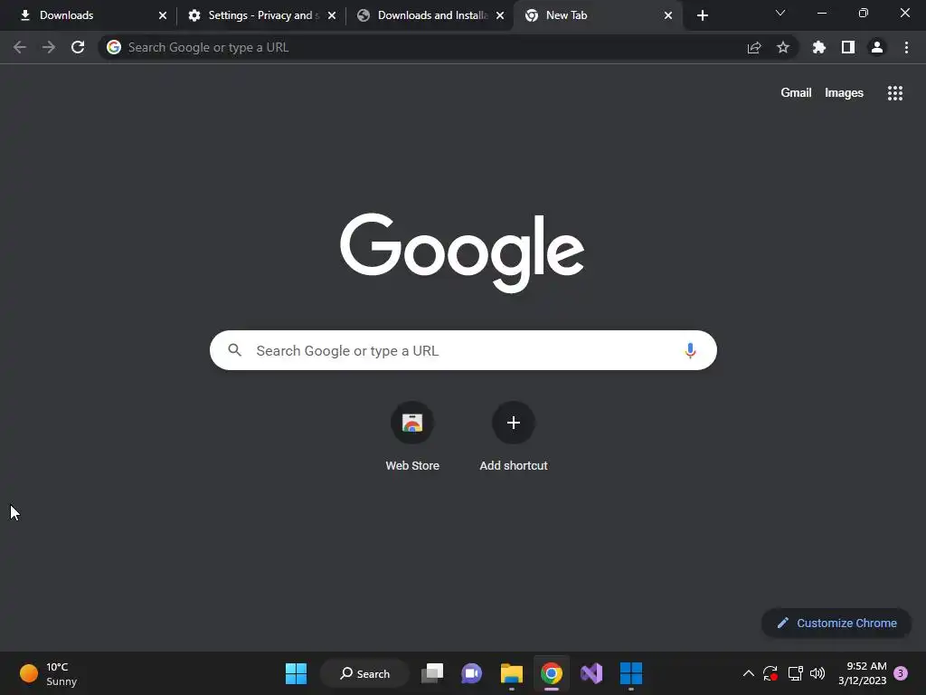Open the weather widget showing 10°C Sunny

click(49, 673)
